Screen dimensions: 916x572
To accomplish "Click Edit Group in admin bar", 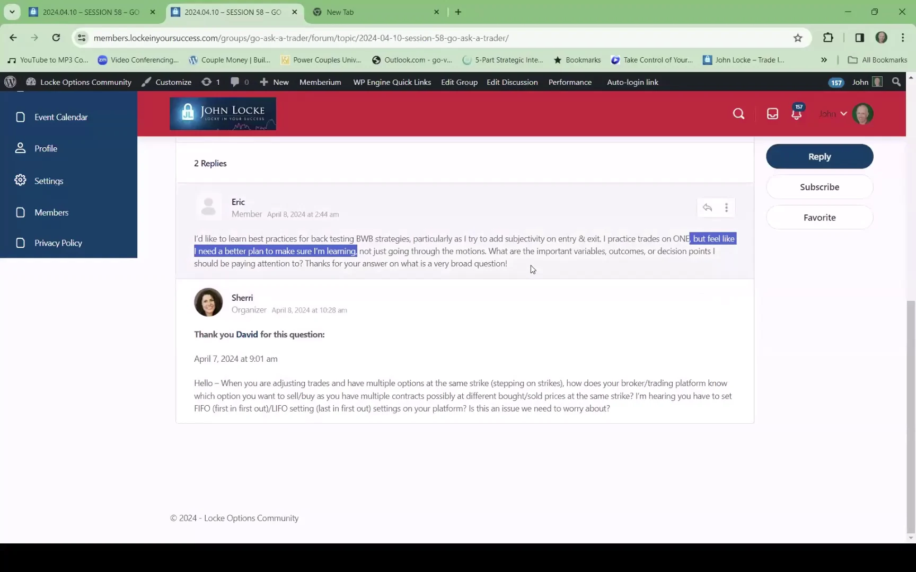I will click(459, 82).
